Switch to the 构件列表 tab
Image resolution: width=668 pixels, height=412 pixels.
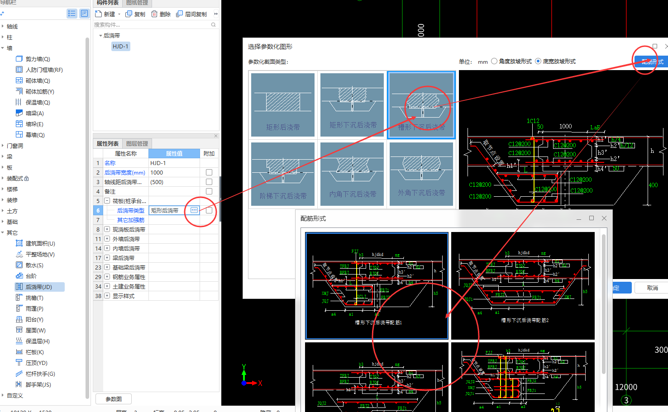pos(107,3)
